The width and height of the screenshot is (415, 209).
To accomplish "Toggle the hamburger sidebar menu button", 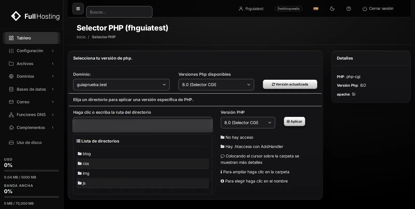I will point(78,9).
